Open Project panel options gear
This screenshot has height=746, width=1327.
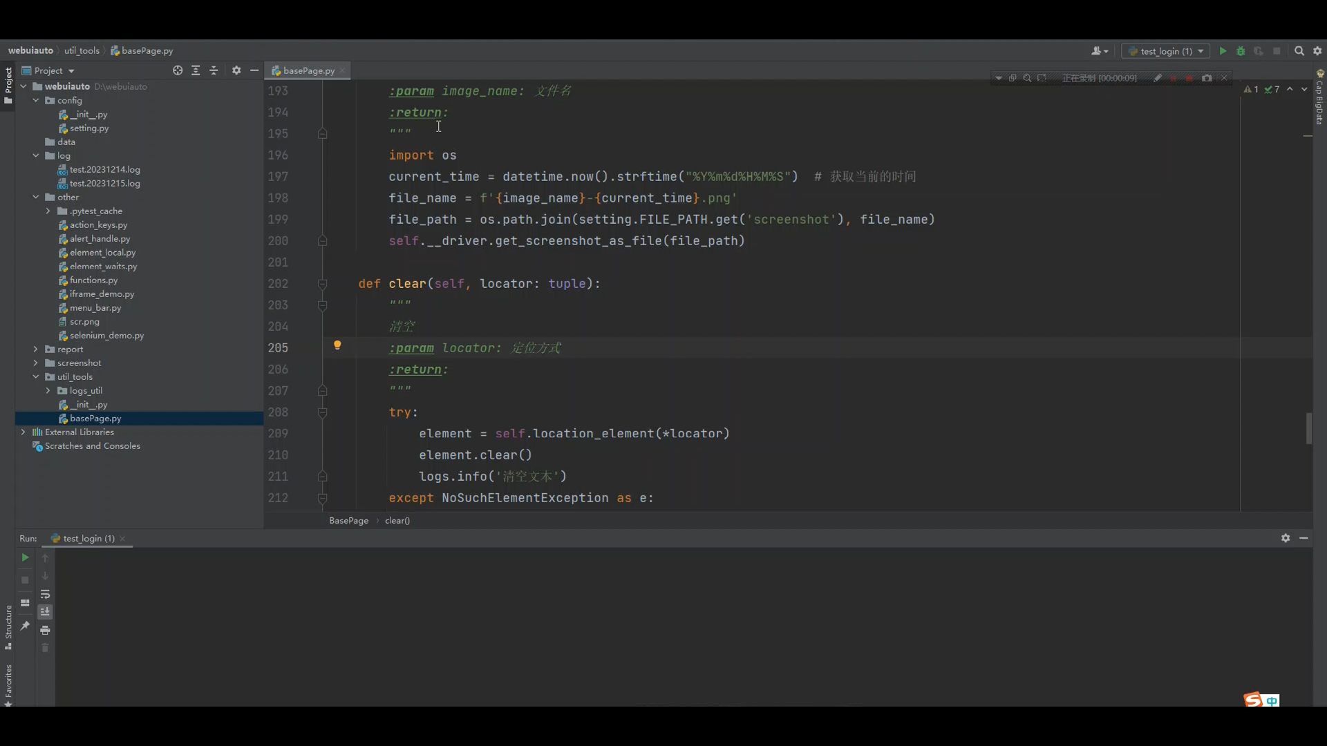236,70
